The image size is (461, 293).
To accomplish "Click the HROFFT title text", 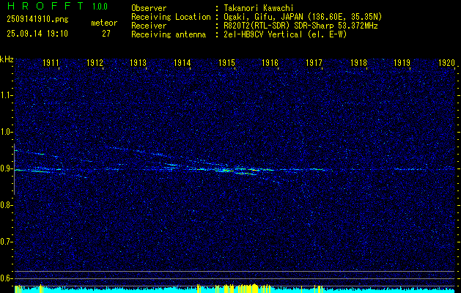I will 45,6.
